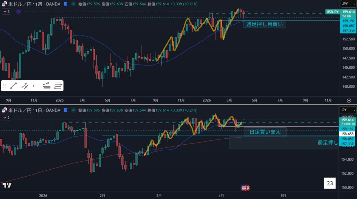Click the US economic event flag marker

pyautogui.click(x=245, y=188)
